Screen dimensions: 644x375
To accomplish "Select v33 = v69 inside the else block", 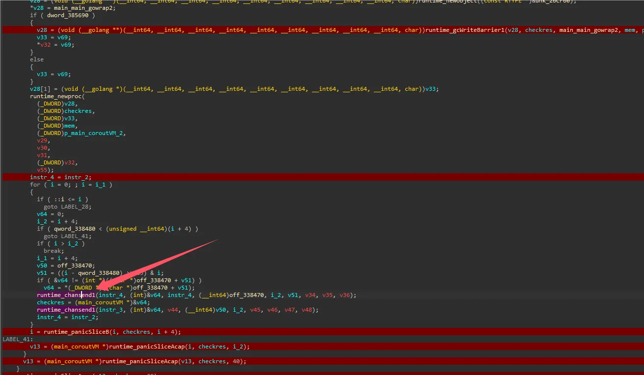I will (x=54, y=74).
